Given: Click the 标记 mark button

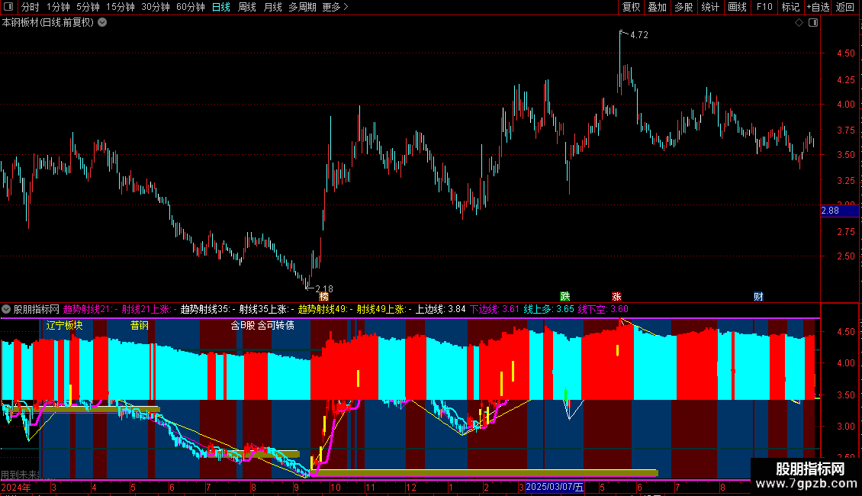Looking at the screenshot, I should (x=790, y=7).
